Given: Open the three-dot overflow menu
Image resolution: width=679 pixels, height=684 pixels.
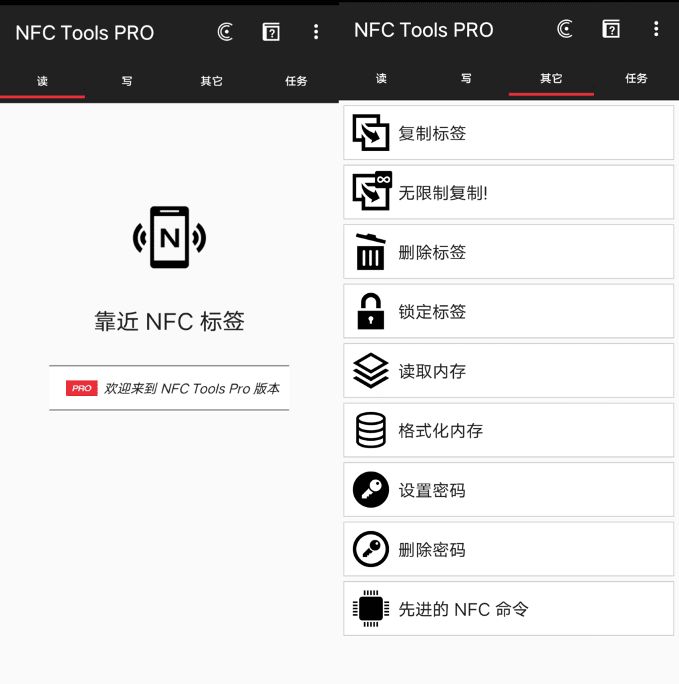Looking at the screenshot, I should [656, 29].
